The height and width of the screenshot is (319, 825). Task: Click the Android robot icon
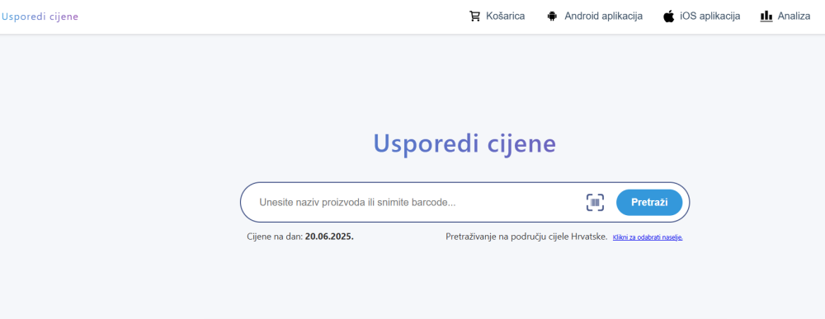pyautogui.click(x=552, y=16)
